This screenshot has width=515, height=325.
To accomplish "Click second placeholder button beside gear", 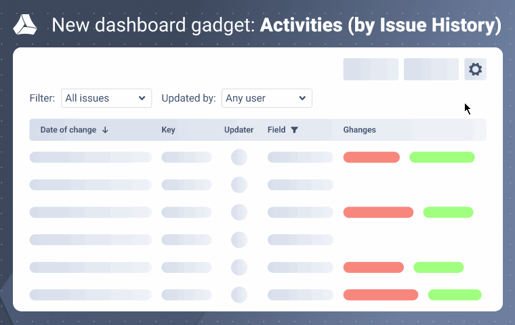I will click(x=431, y=70).
